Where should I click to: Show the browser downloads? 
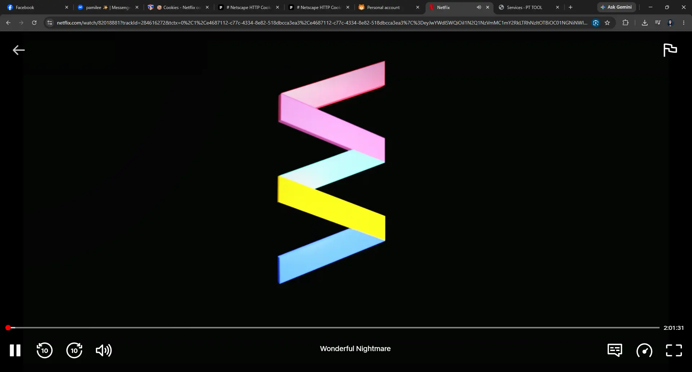click(645, 23)
